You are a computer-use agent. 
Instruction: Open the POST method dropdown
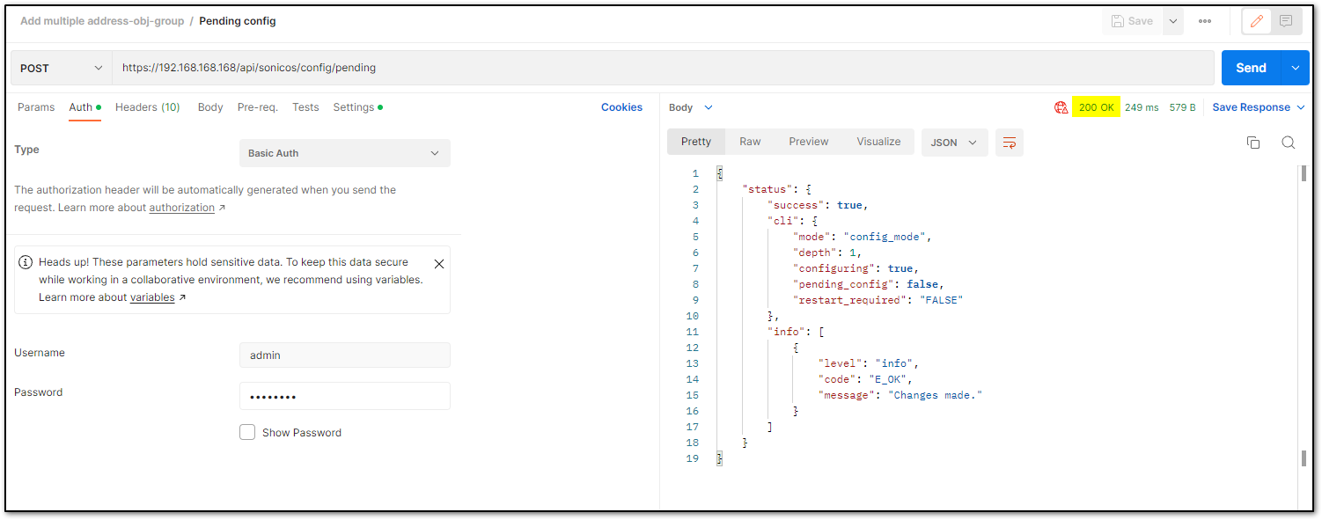(x=62, y=68)
